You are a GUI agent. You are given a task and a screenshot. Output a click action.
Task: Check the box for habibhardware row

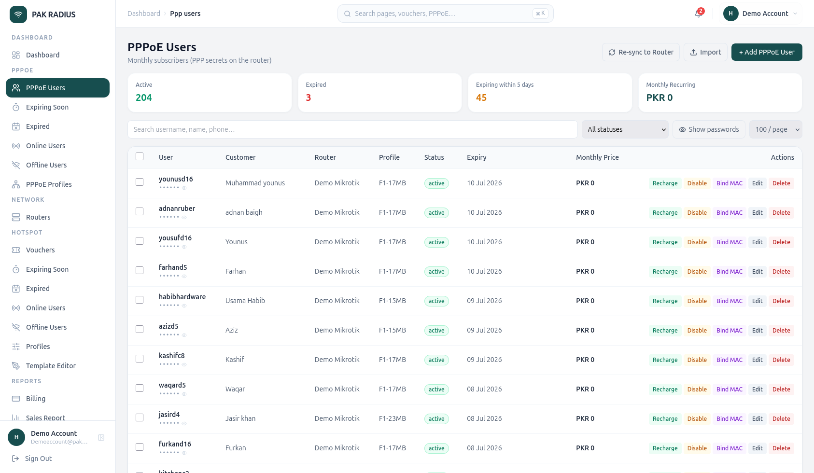click(140, 300)
